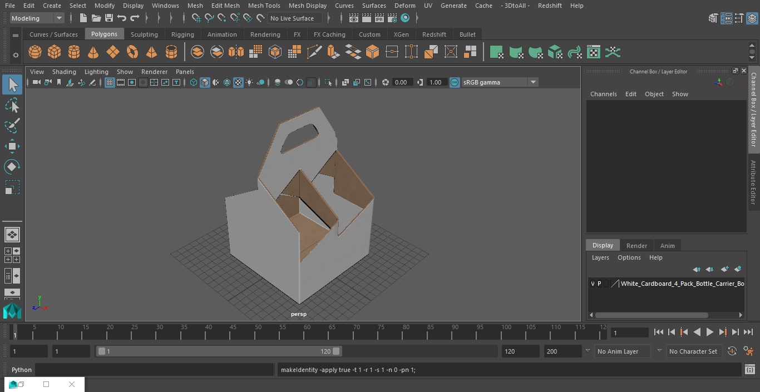This screenshot has height=392, width=760.
Task: Click the playback range slider bar
Action: (219, 351)
